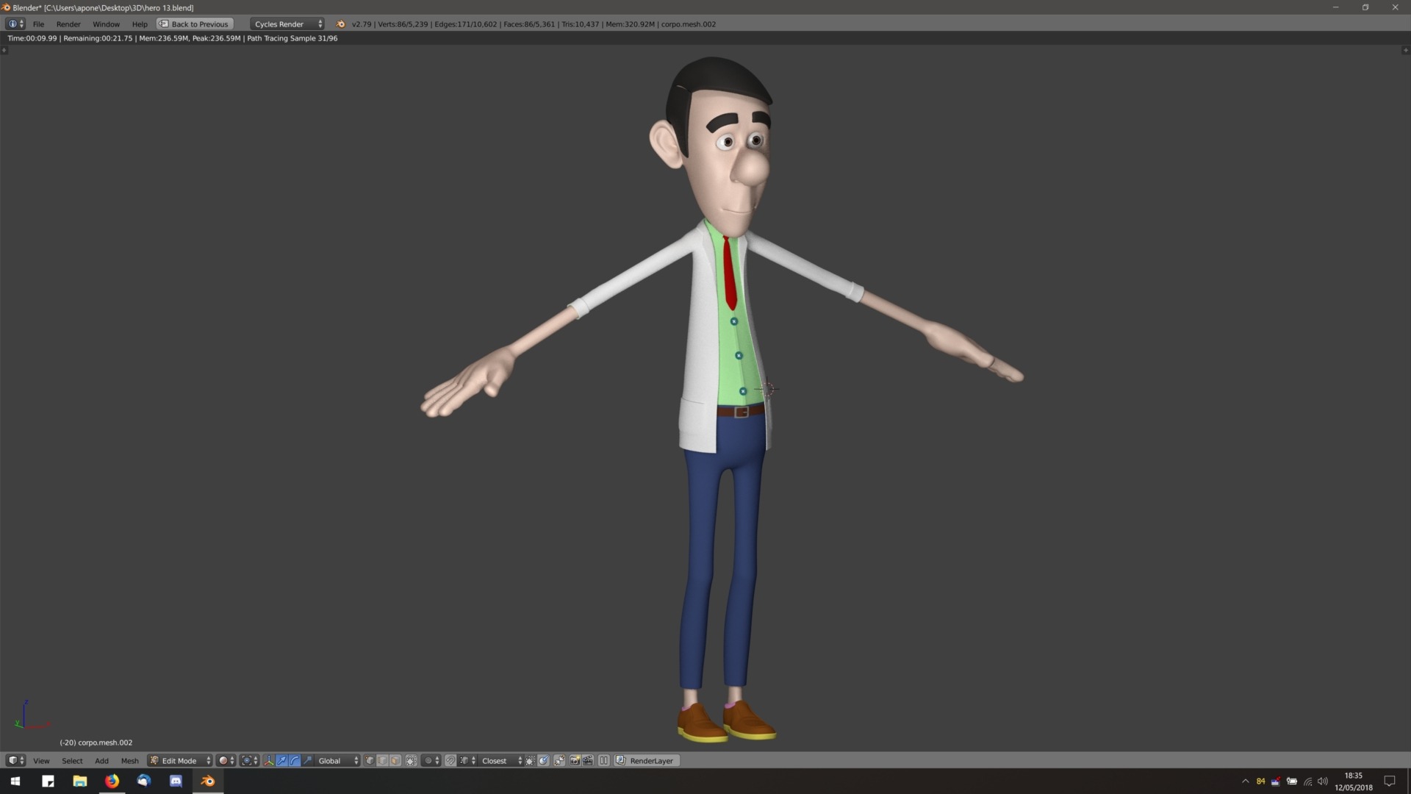
Task: Click the Blender logo icon in info header
Action: 340,24
